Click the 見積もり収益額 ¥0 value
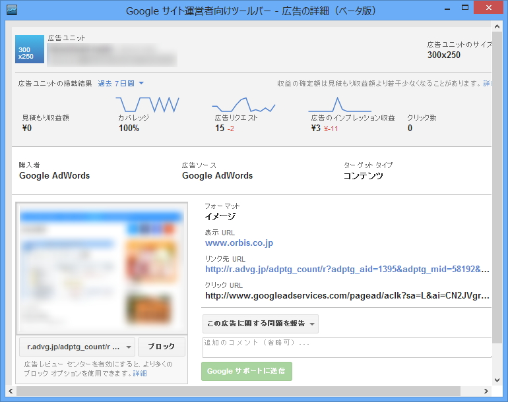Viewport: 508px width, 402px height. (x=27, y=128)
